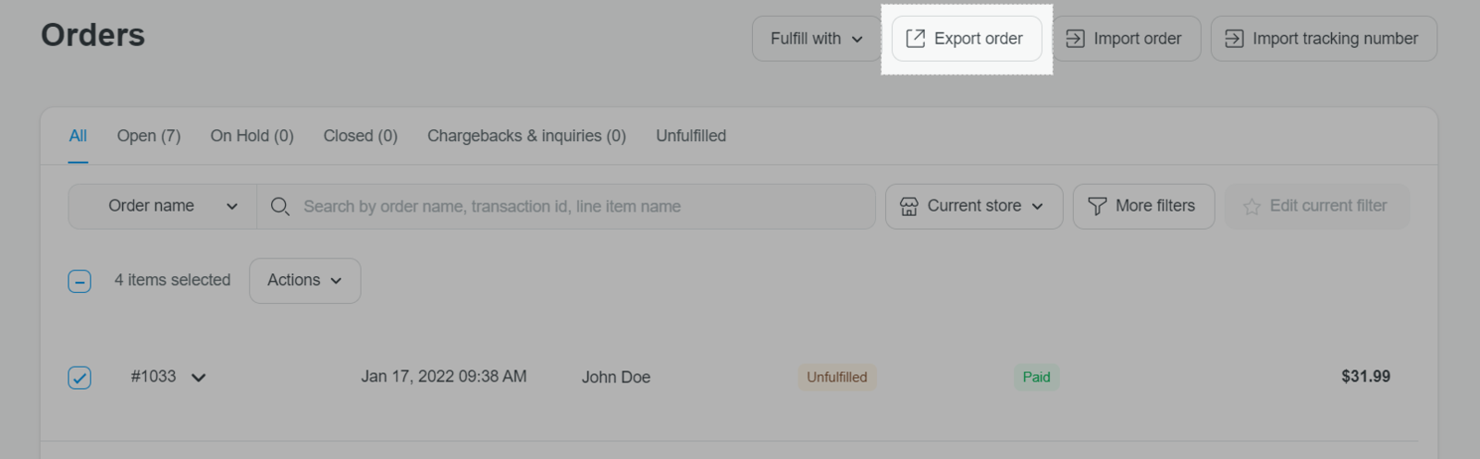Switch to the Unfulfilled tab
This screenshot has width=1480, height=459.
tap(691, 136)
